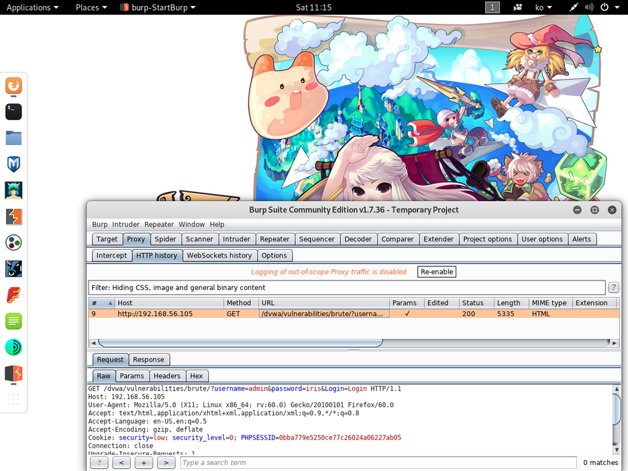Open the Repeater menu in menu bar
The width and height of the screenshot is (628, 471).
point(159,224)
